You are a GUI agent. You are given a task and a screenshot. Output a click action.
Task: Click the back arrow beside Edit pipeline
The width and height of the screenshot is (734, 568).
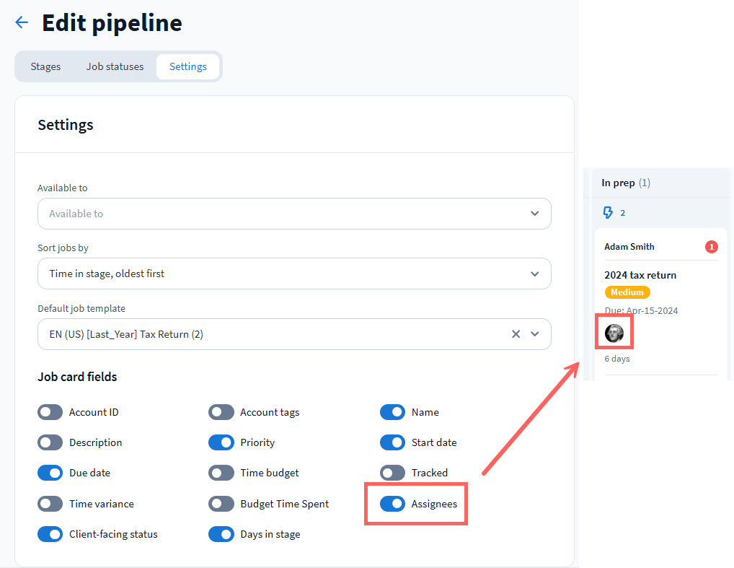click(22, 23)
